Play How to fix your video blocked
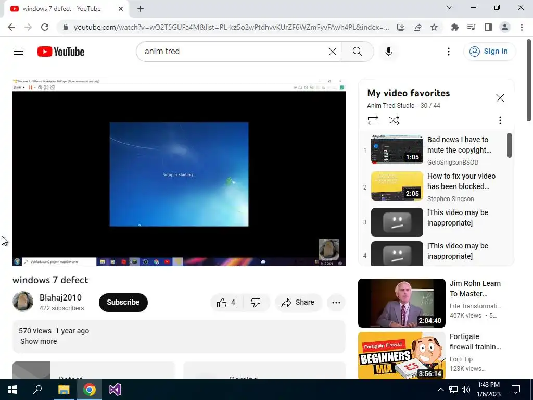Image resolution: width=533 pixels, height=400 pixels. pos(437,186)
